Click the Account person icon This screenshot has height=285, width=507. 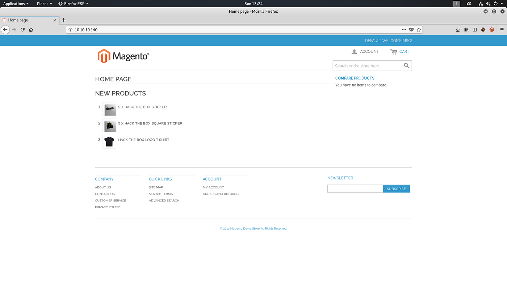point(354,52)
